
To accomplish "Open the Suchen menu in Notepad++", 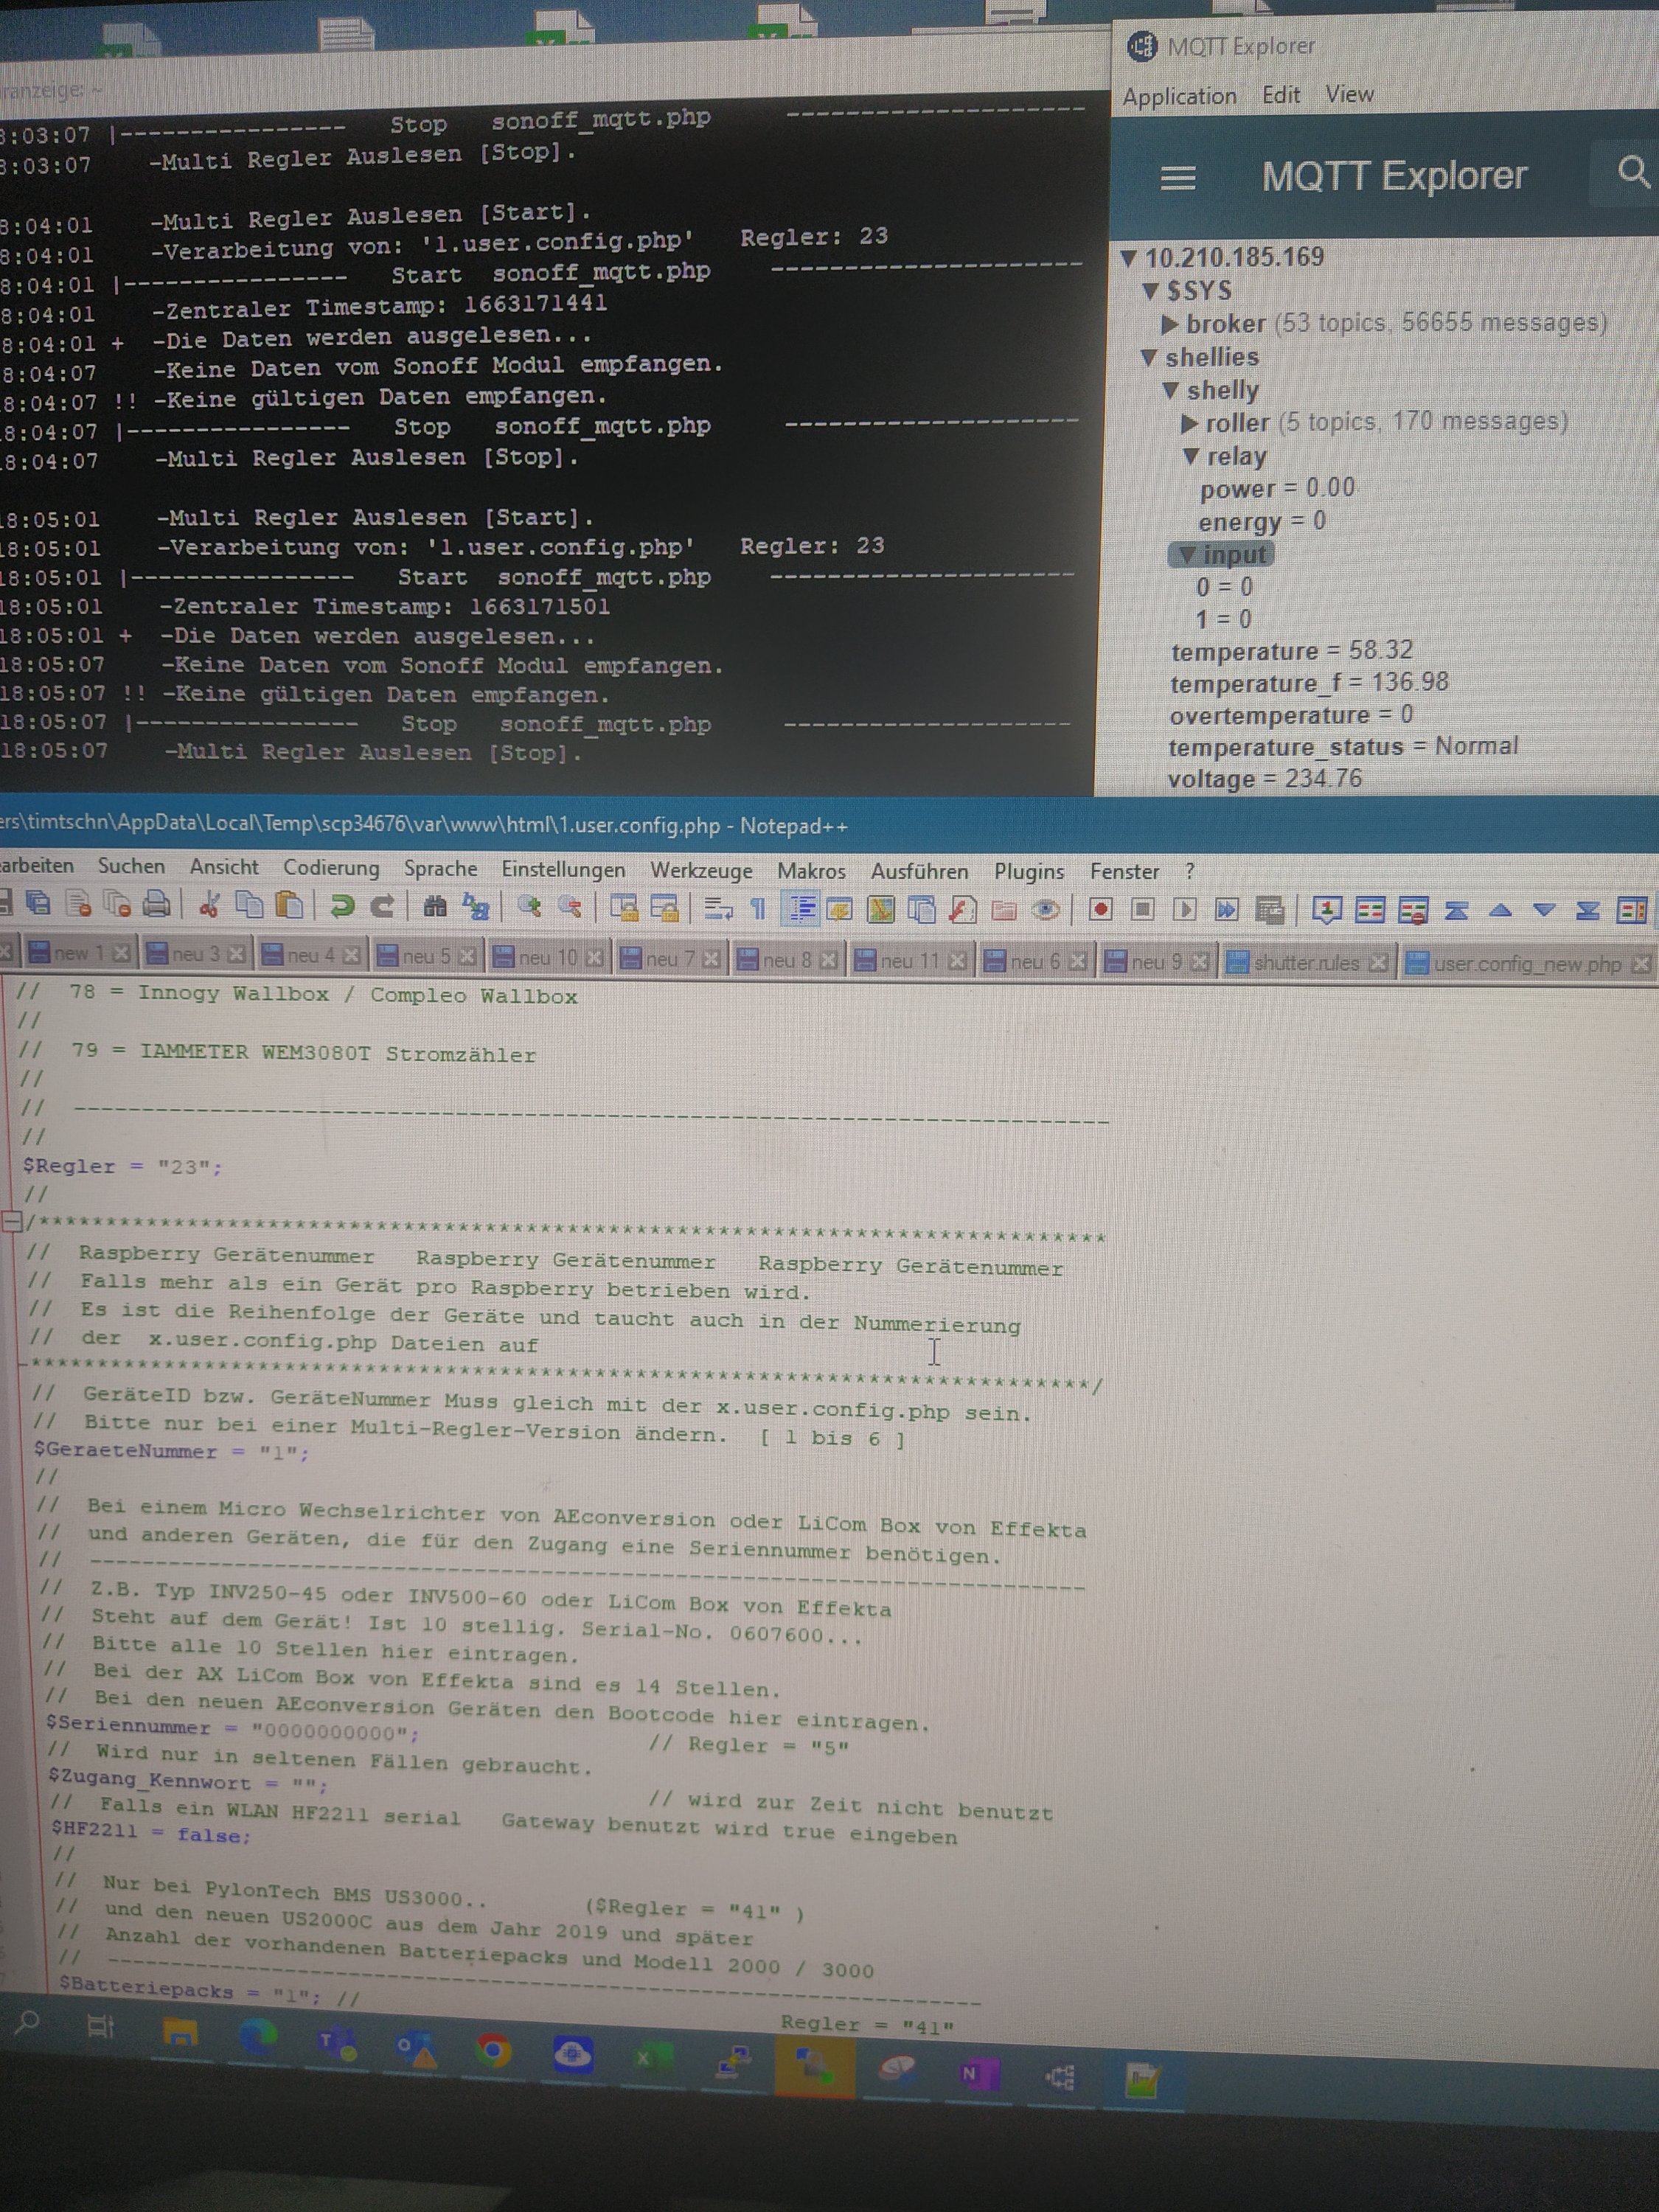I will point(131,866).
